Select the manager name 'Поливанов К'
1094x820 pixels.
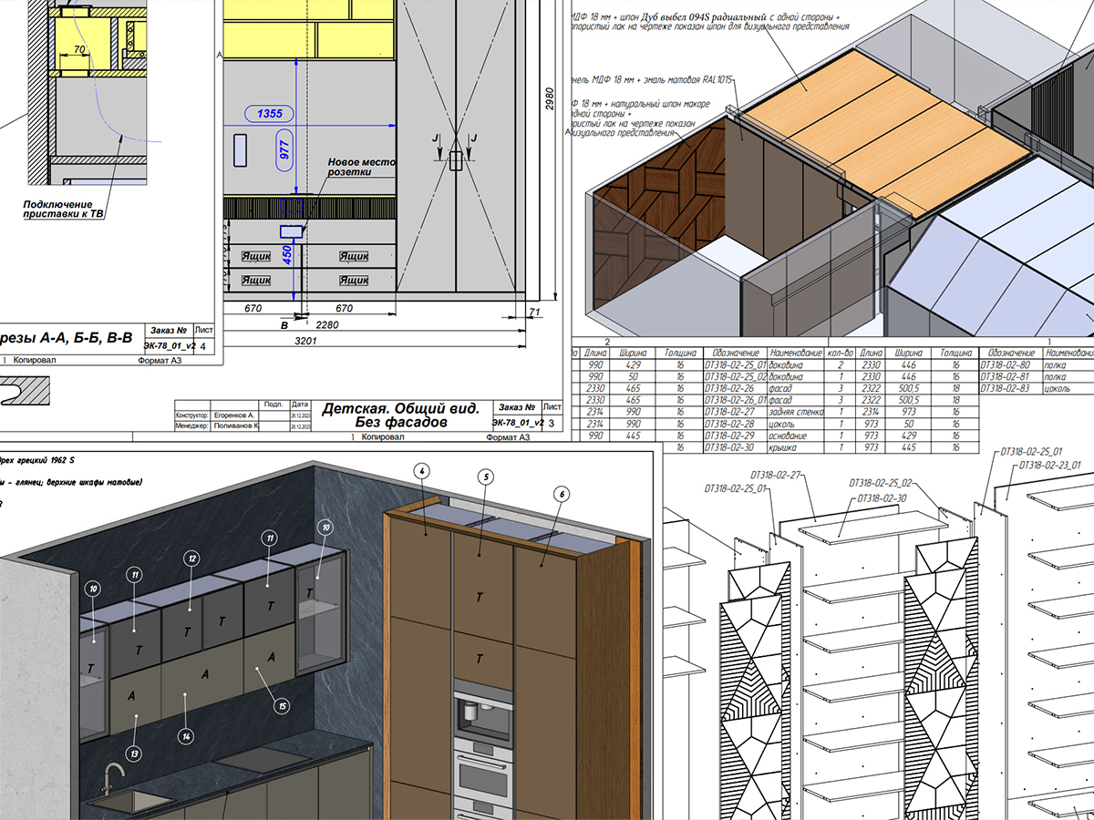pyautogui.click(x=235, y=425)
